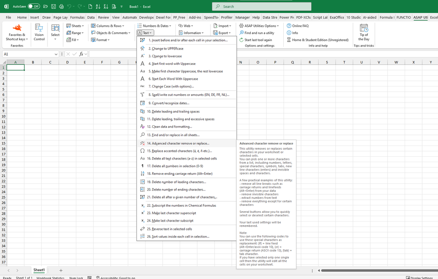This screenshot has width=438, height=279.
Task: Expand the Numbers & Dates dropdown
Action: click(x=154, y=26)
